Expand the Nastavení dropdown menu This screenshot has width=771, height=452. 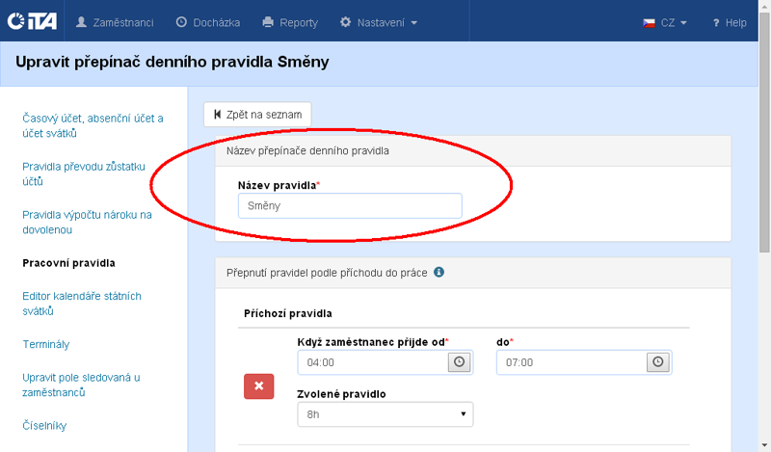[x=379, y=22]
